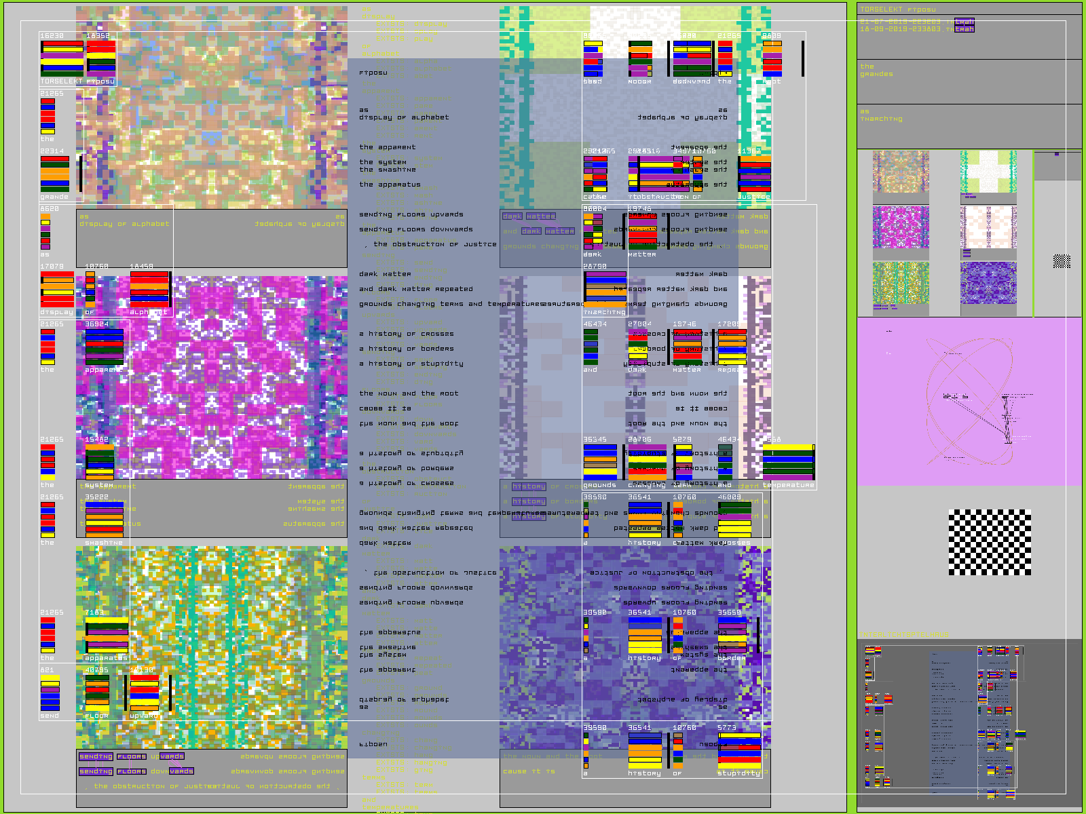Viewport: 1086px width, 814px height.
Task: Open the green and white cross thumbnail
Action: point(988,172)
